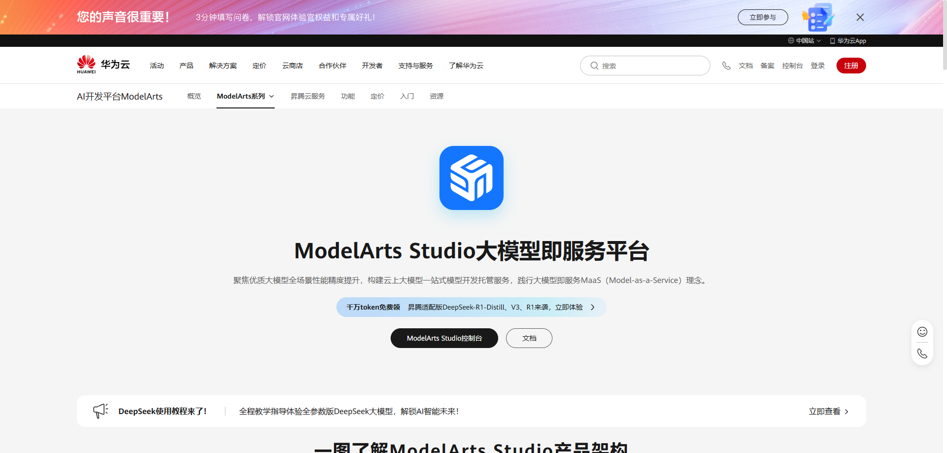947x453 pixels.
Task: Click arrow next to 立即查看
Action: point(847,412)
